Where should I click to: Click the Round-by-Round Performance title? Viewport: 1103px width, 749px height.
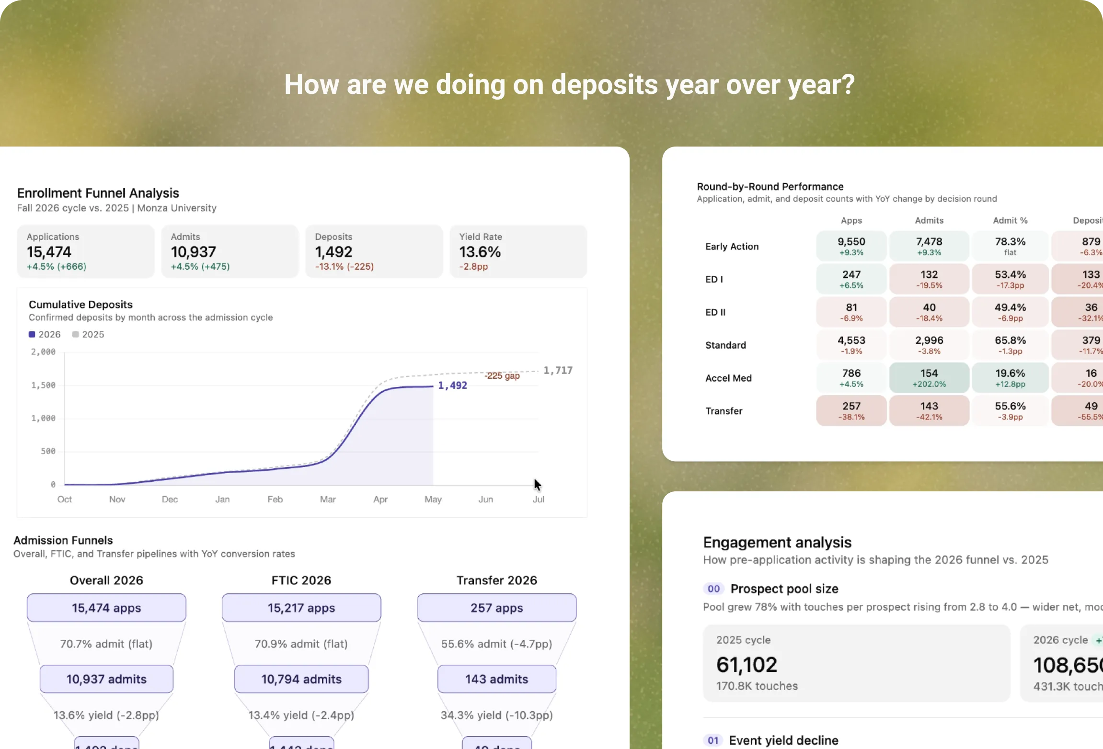770,187
